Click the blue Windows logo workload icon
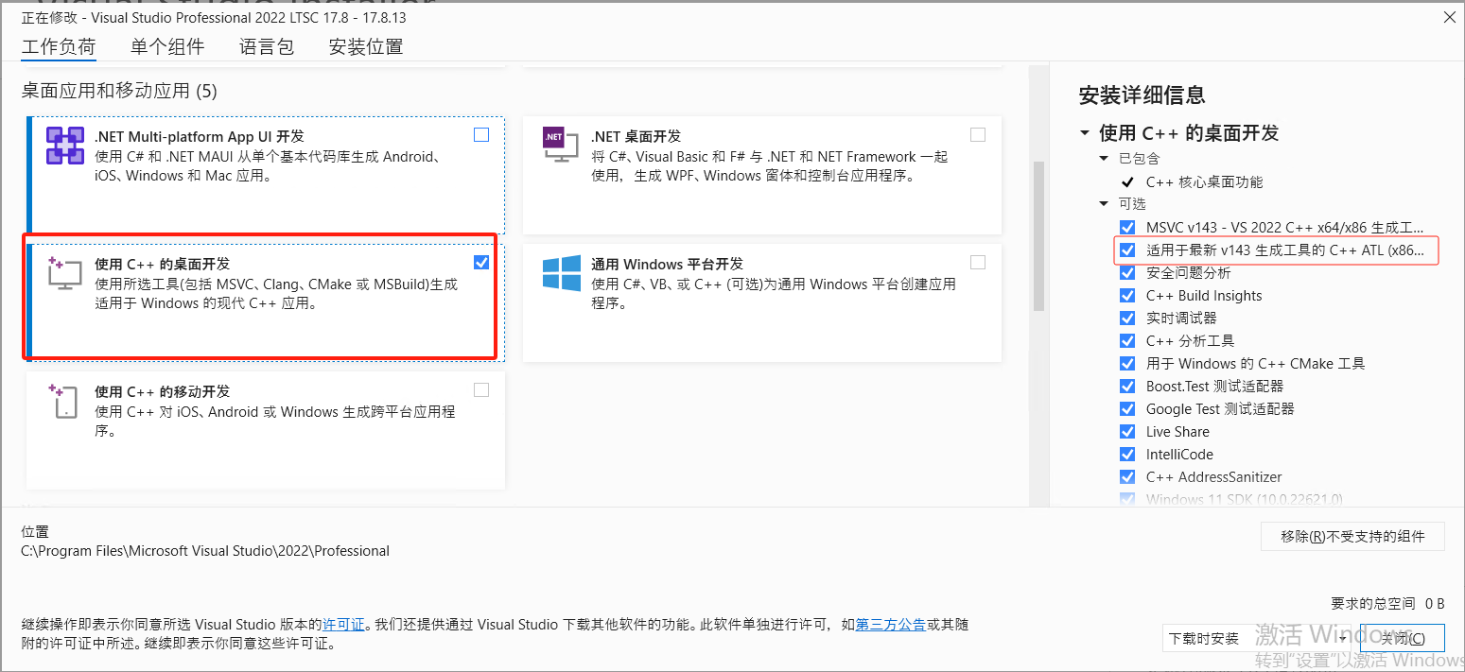The image size is (1465, 672). click(x=561, y=273)
